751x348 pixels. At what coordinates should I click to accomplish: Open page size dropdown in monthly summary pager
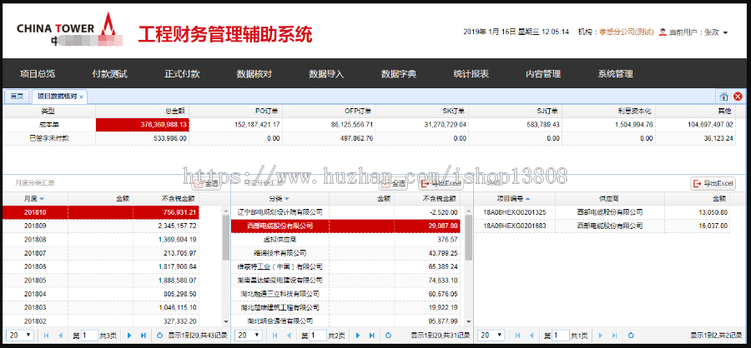[x=20, y=336]
